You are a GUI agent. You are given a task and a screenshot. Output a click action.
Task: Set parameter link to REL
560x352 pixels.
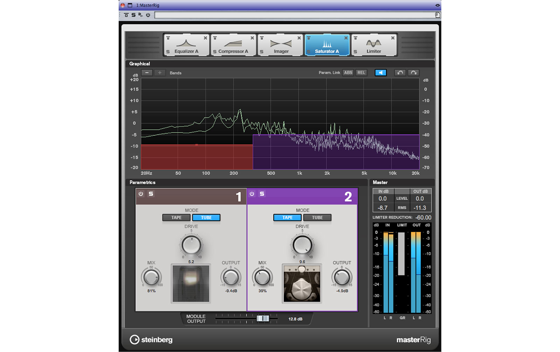click(361, 73)
